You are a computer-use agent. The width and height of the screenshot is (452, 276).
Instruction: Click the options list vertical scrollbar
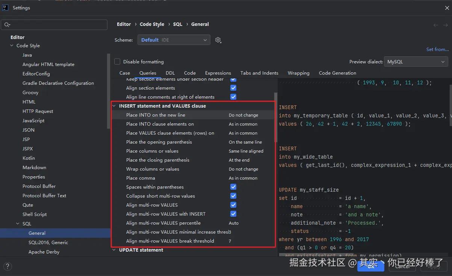(x=275, y=117)
